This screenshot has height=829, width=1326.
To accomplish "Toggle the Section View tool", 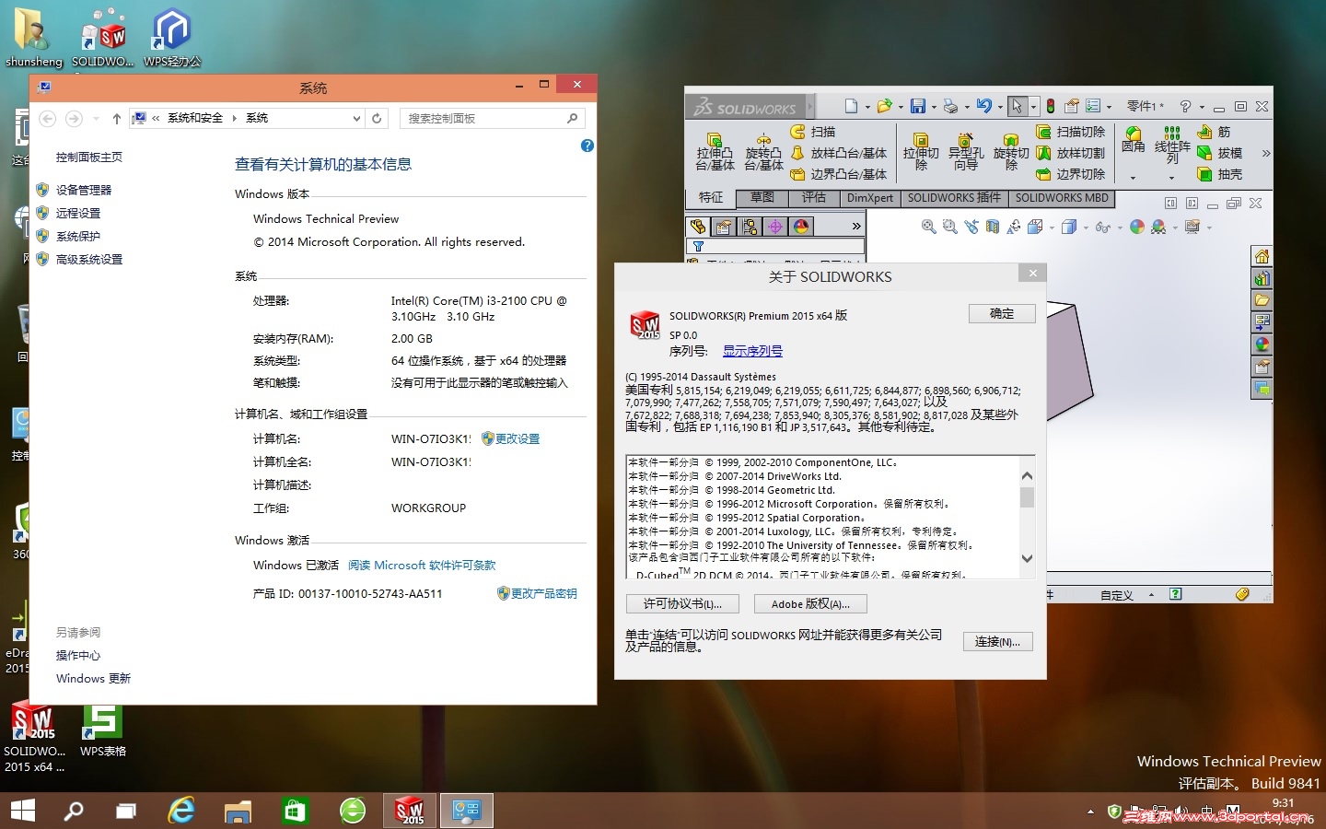I will pos(992,227).
